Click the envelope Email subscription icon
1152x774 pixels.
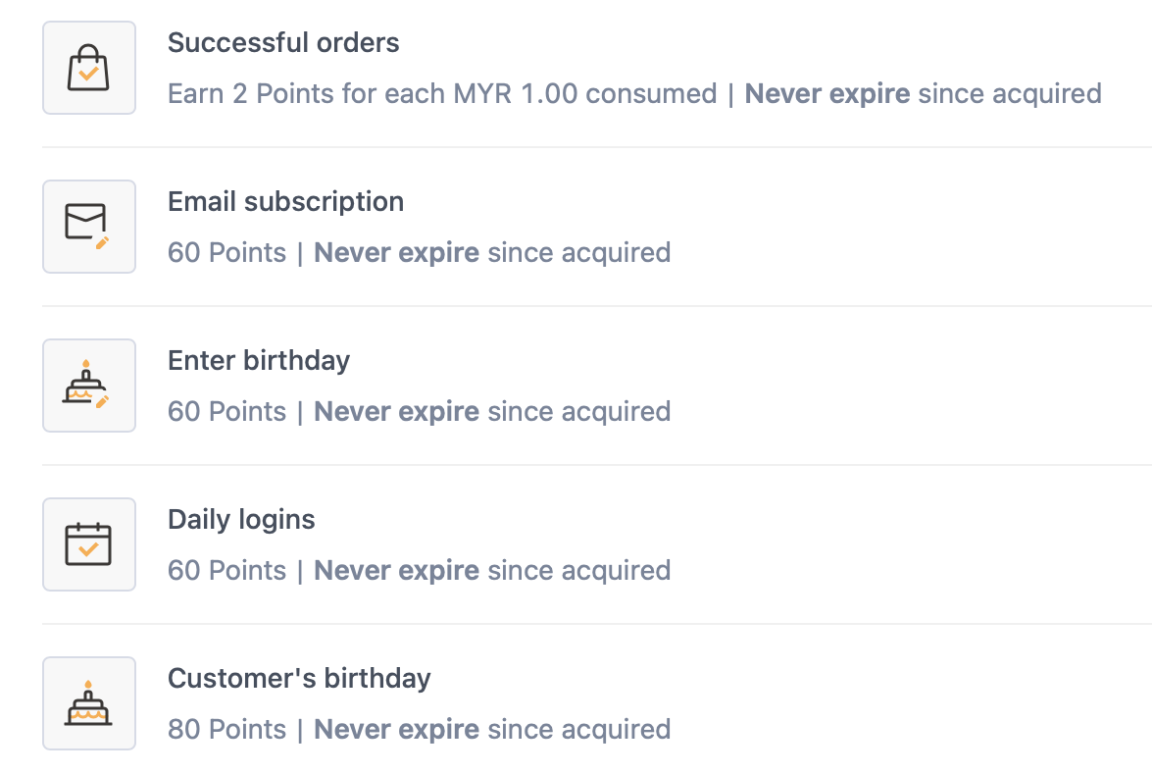(x=88, y=227)
